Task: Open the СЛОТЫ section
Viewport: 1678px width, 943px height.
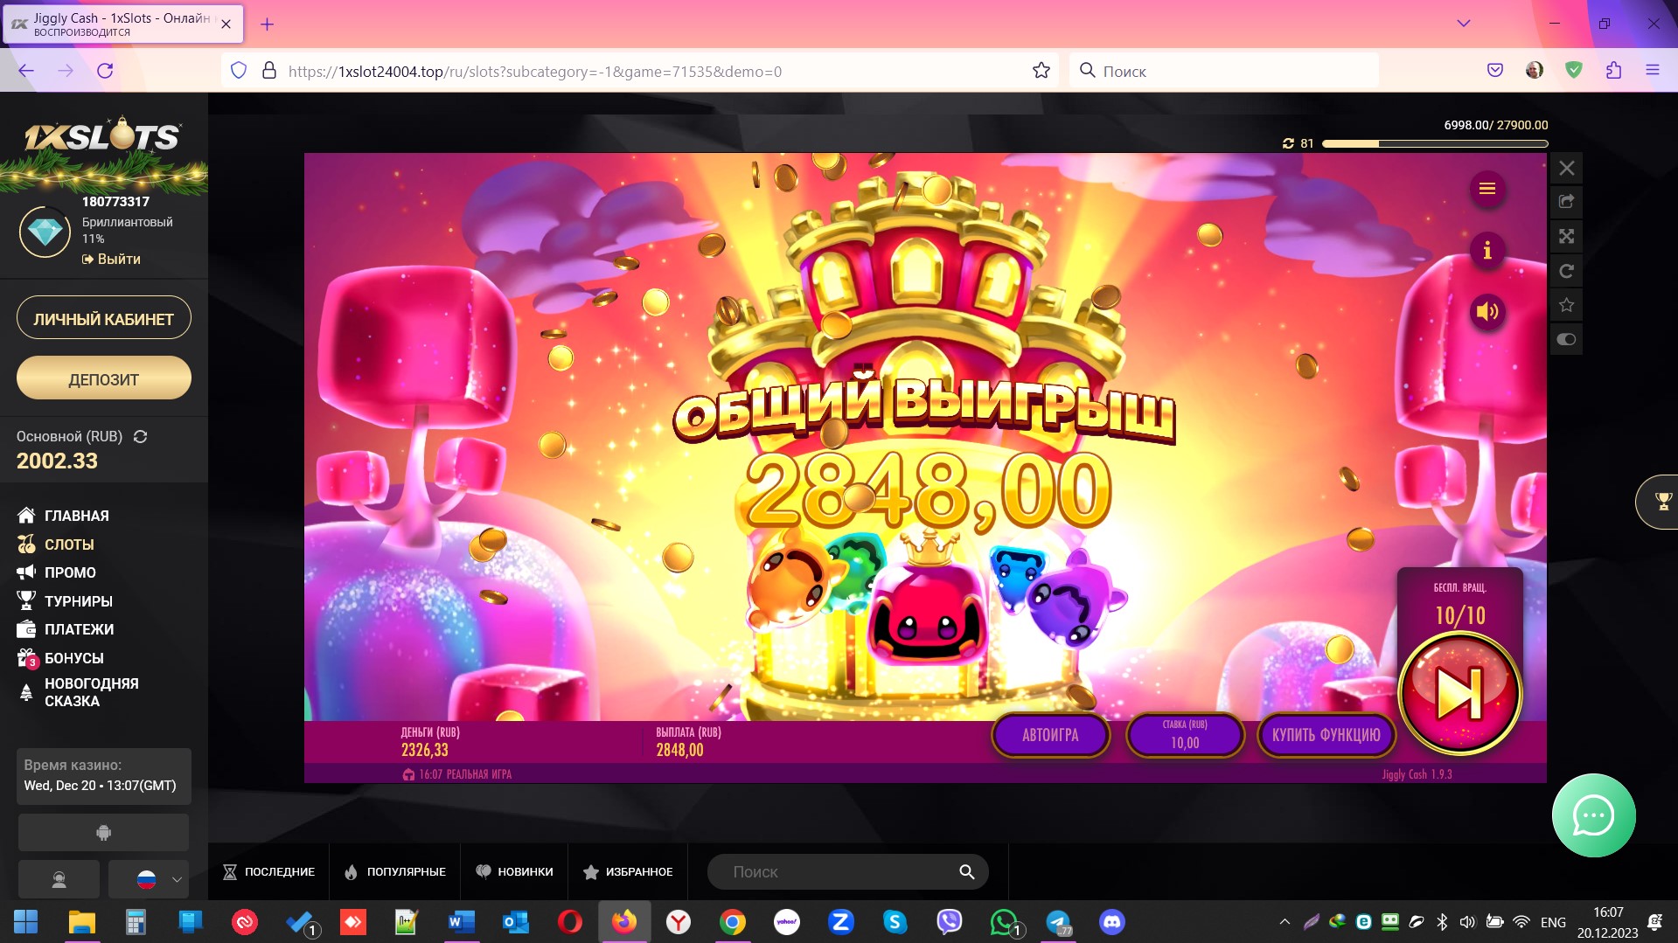Action: click(x=55, y=544)
